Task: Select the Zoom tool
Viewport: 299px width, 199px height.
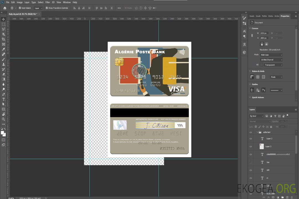Action: click(3, 119)
